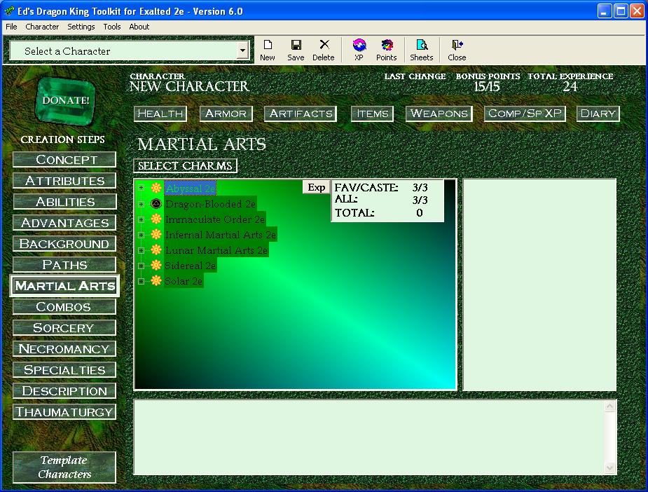Delete the character using the X icon
This screenshot has width=648, height=492.
click(x=324, y=50)
